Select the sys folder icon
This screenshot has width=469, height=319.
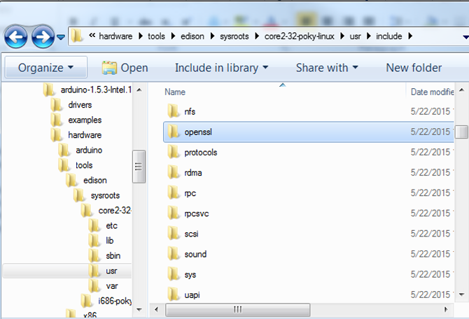pos(173,274)
